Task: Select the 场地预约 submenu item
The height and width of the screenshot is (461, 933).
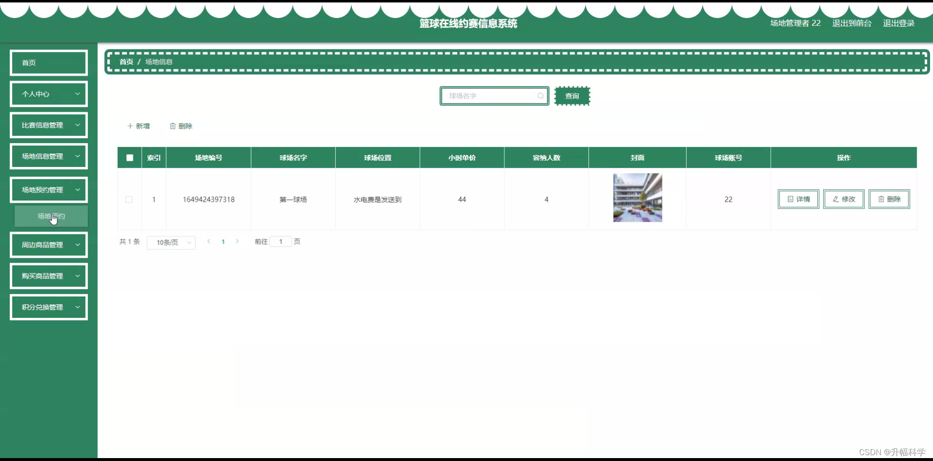Action: pos(51,216)
